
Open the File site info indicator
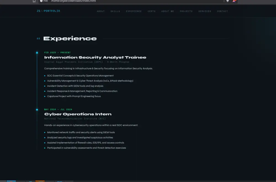(44, 1)
